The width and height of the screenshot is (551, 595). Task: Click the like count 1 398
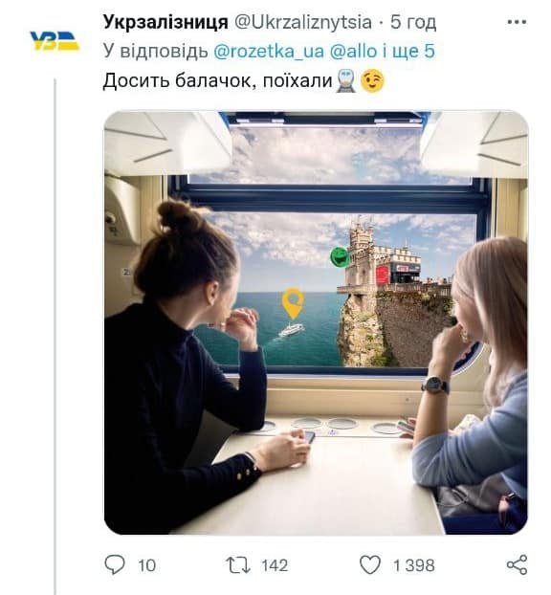point(413,565)
